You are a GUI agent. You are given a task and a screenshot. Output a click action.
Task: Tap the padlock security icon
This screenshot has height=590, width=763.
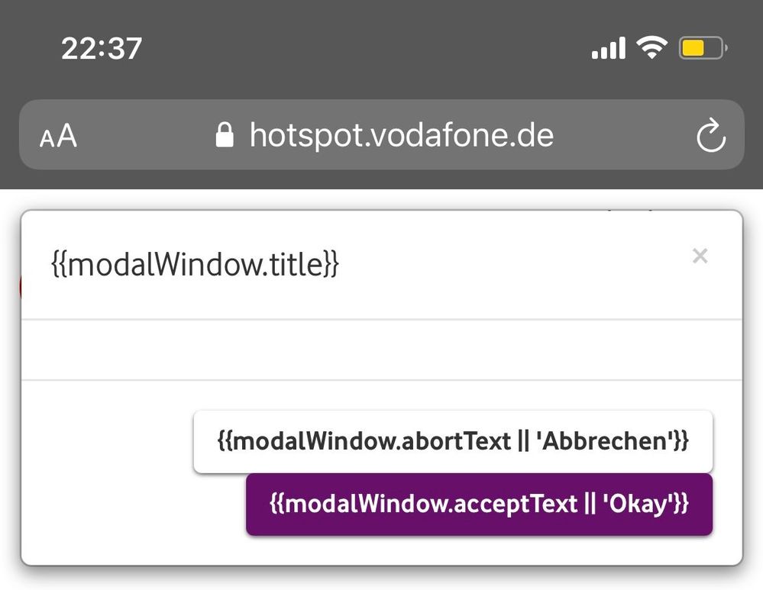[x=225, y=135]
